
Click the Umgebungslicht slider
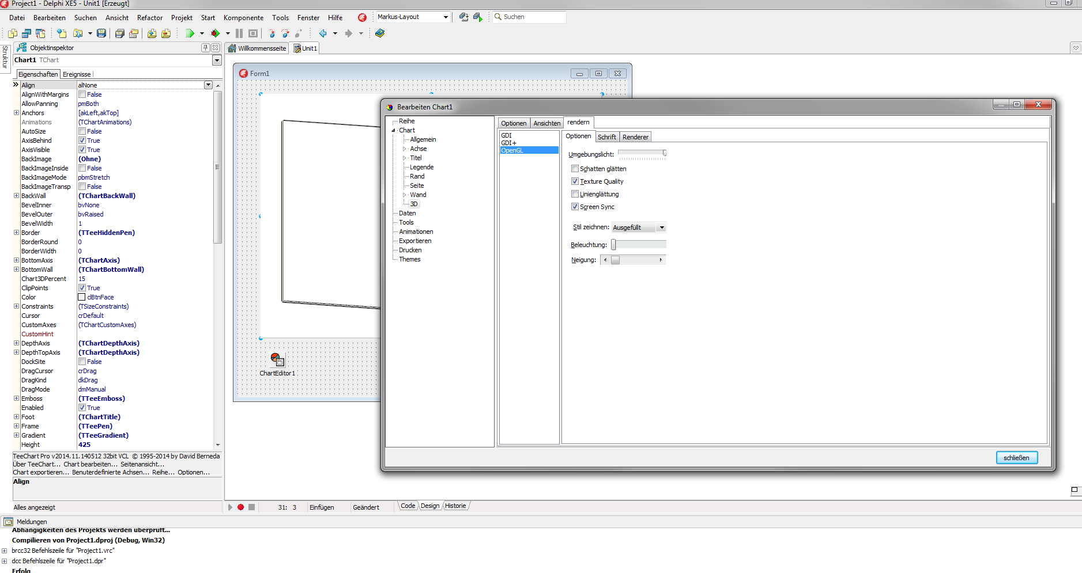pos(642,154)
